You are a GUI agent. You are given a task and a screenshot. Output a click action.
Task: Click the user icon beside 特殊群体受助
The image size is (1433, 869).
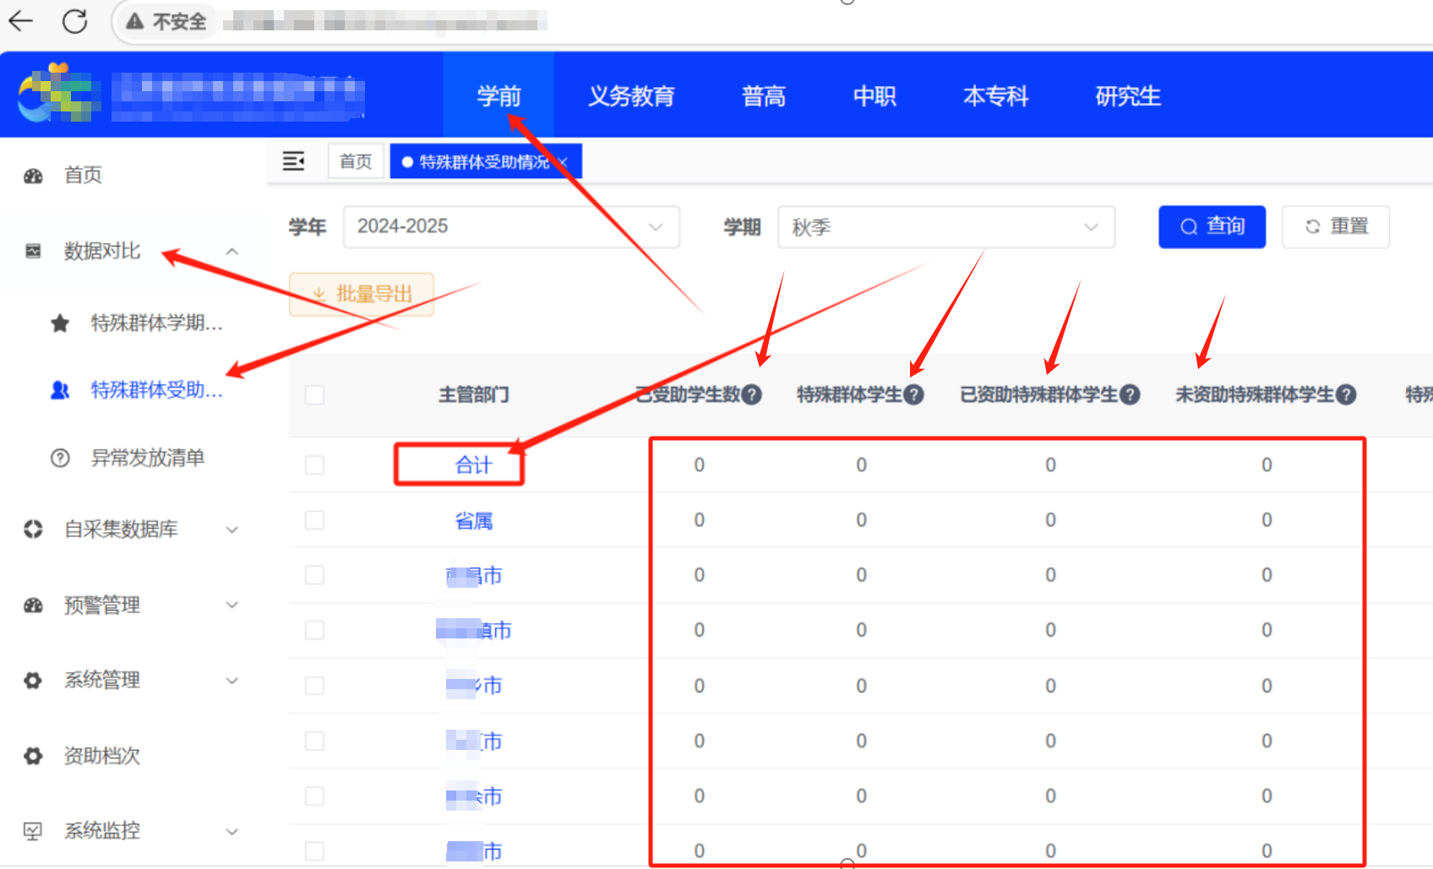pos(60,390)
